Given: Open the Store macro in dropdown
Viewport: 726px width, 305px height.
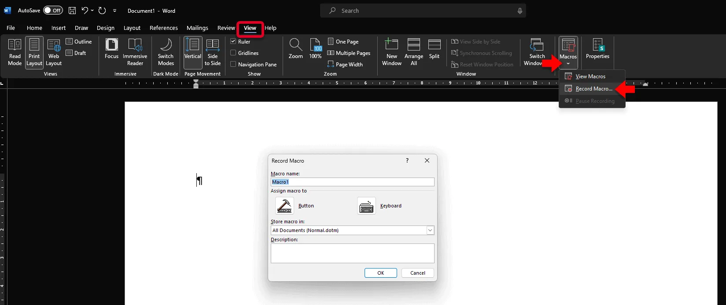Looking at the screenshot, I should click(x=430, y=230).
